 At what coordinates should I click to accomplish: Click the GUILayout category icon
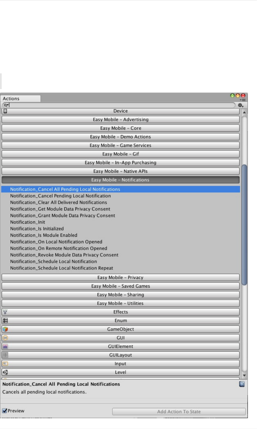tap(5, 355)
